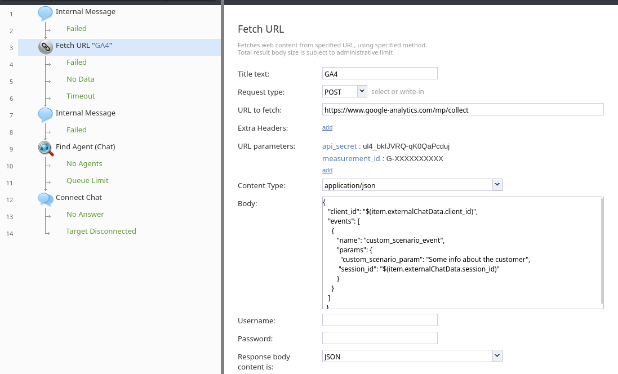Screen dimensions: 618x374
Task: Select the Queue Limit branch
Action: 87,180
